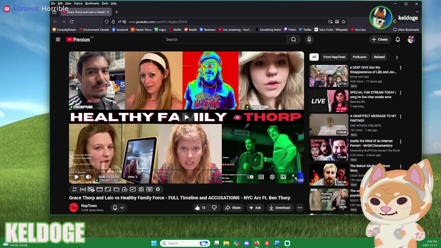Open options for SPECIAL FUN STREAM video
441x248 pixels.
pyautogui.click(x=400, y=93)
